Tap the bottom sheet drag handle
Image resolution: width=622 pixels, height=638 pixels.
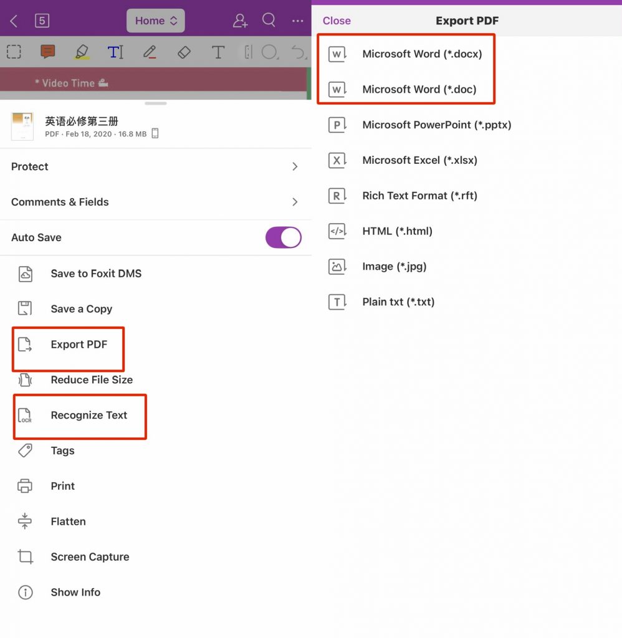[156, 103]
